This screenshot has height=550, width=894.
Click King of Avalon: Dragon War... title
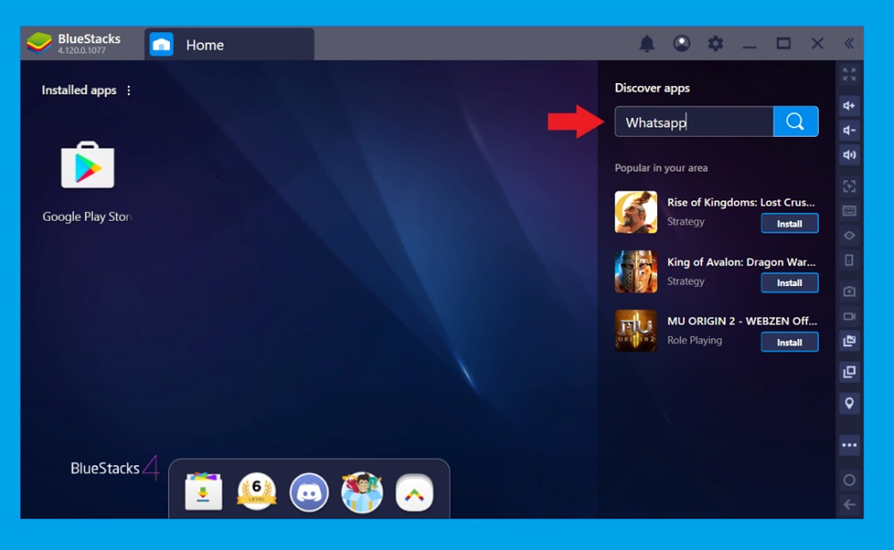point(741,262)
